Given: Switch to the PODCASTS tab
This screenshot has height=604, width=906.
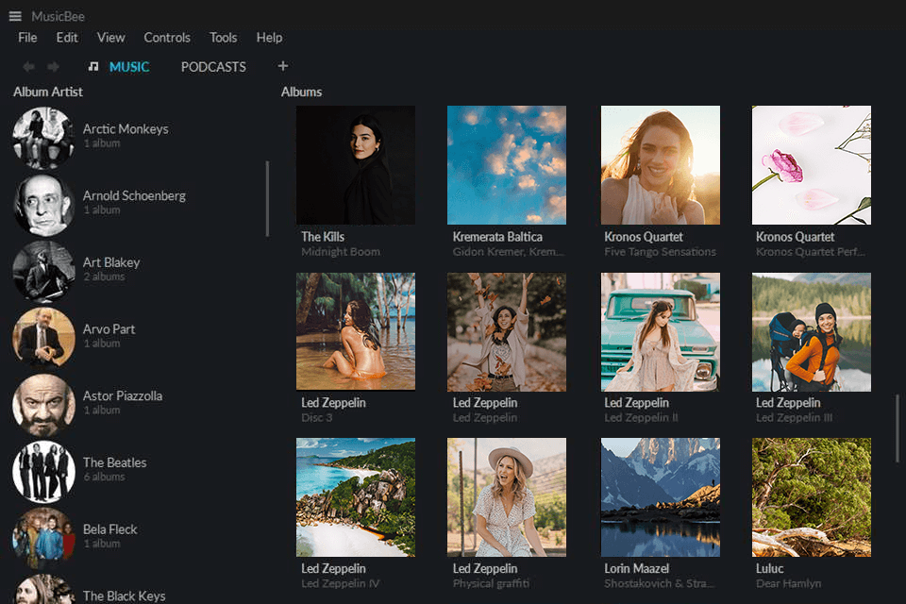Looking at the screenshot, I should pos(213,67).
